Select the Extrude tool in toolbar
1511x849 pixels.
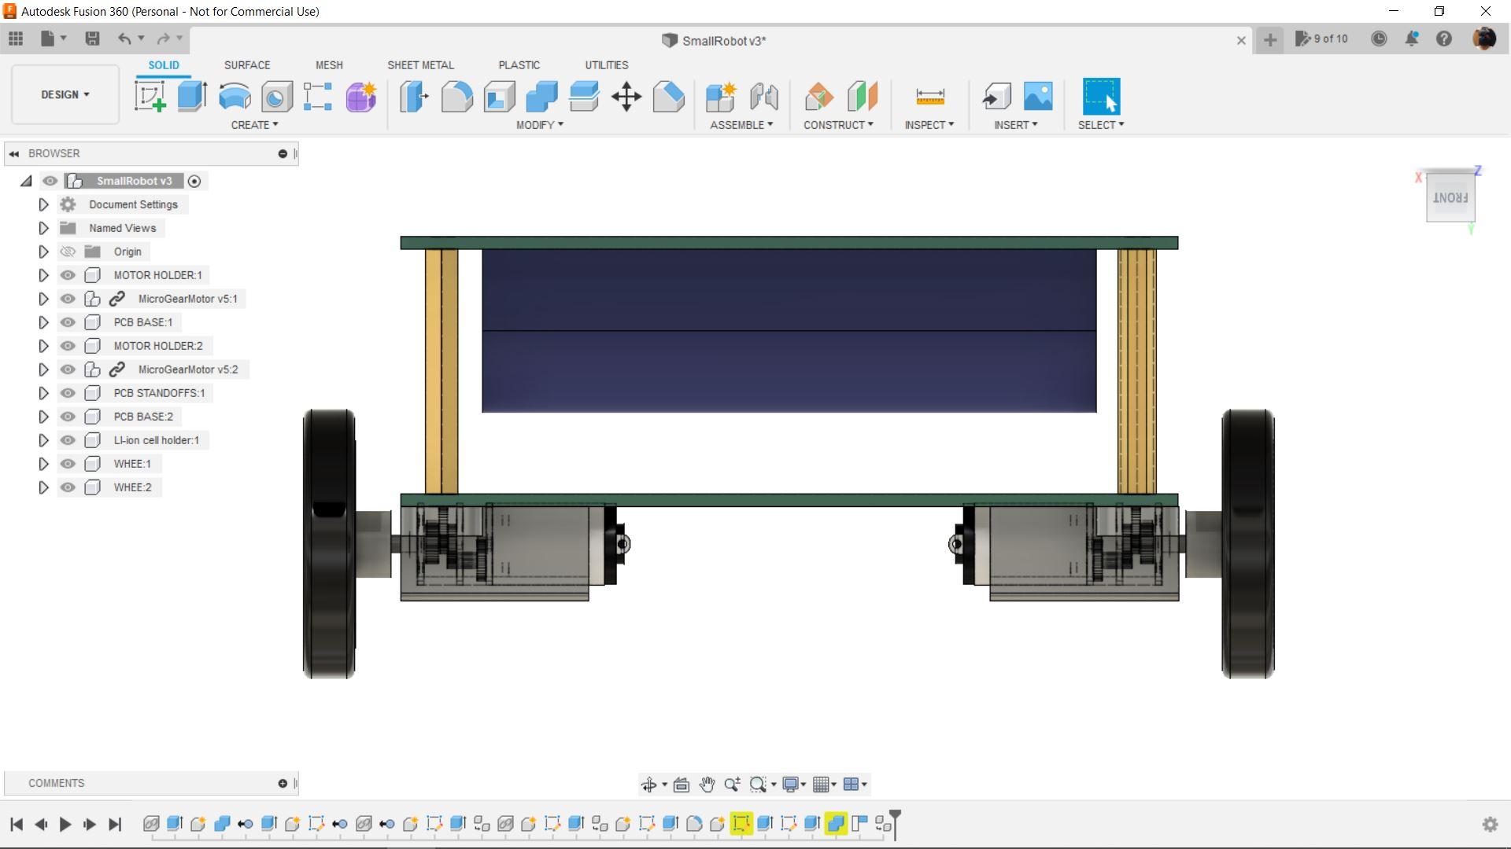click(x=192, y=97)
